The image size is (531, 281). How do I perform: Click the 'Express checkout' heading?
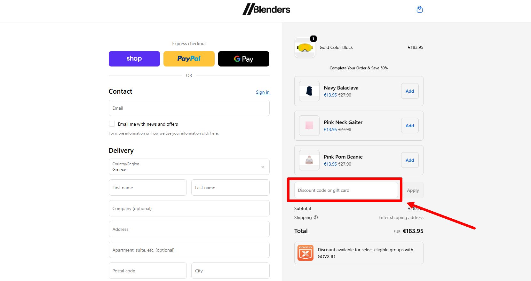pyautogui.click(x=189, y=43)
